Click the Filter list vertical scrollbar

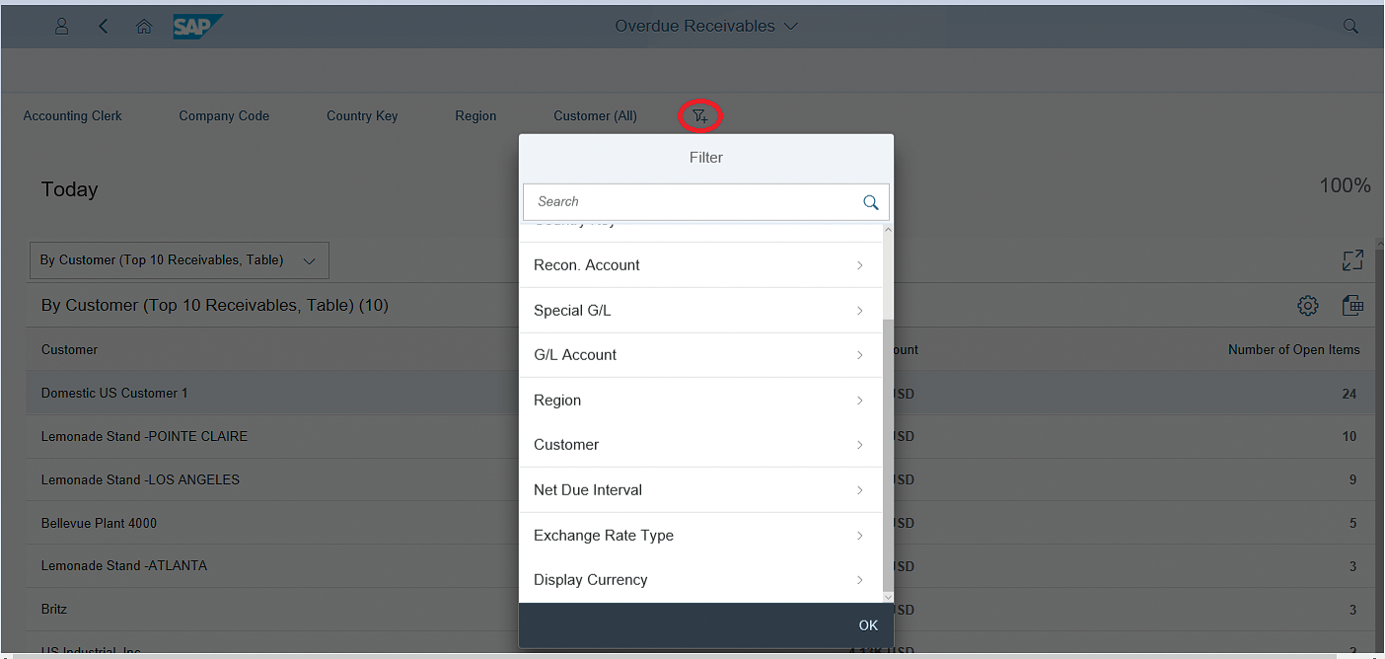click(x=888, y=453)
